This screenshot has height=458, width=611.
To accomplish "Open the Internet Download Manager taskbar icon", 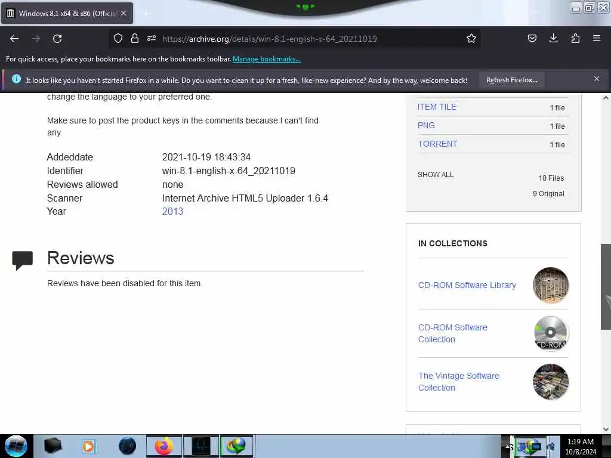I will pyautogui.click(x=237, y=446).
